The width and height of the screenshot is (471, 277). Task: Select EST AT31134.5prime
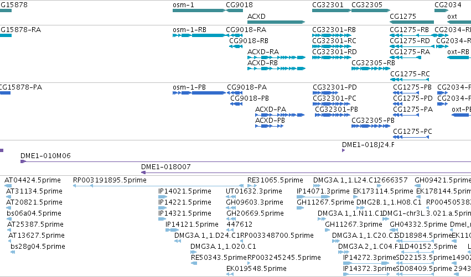coord(9,197)
